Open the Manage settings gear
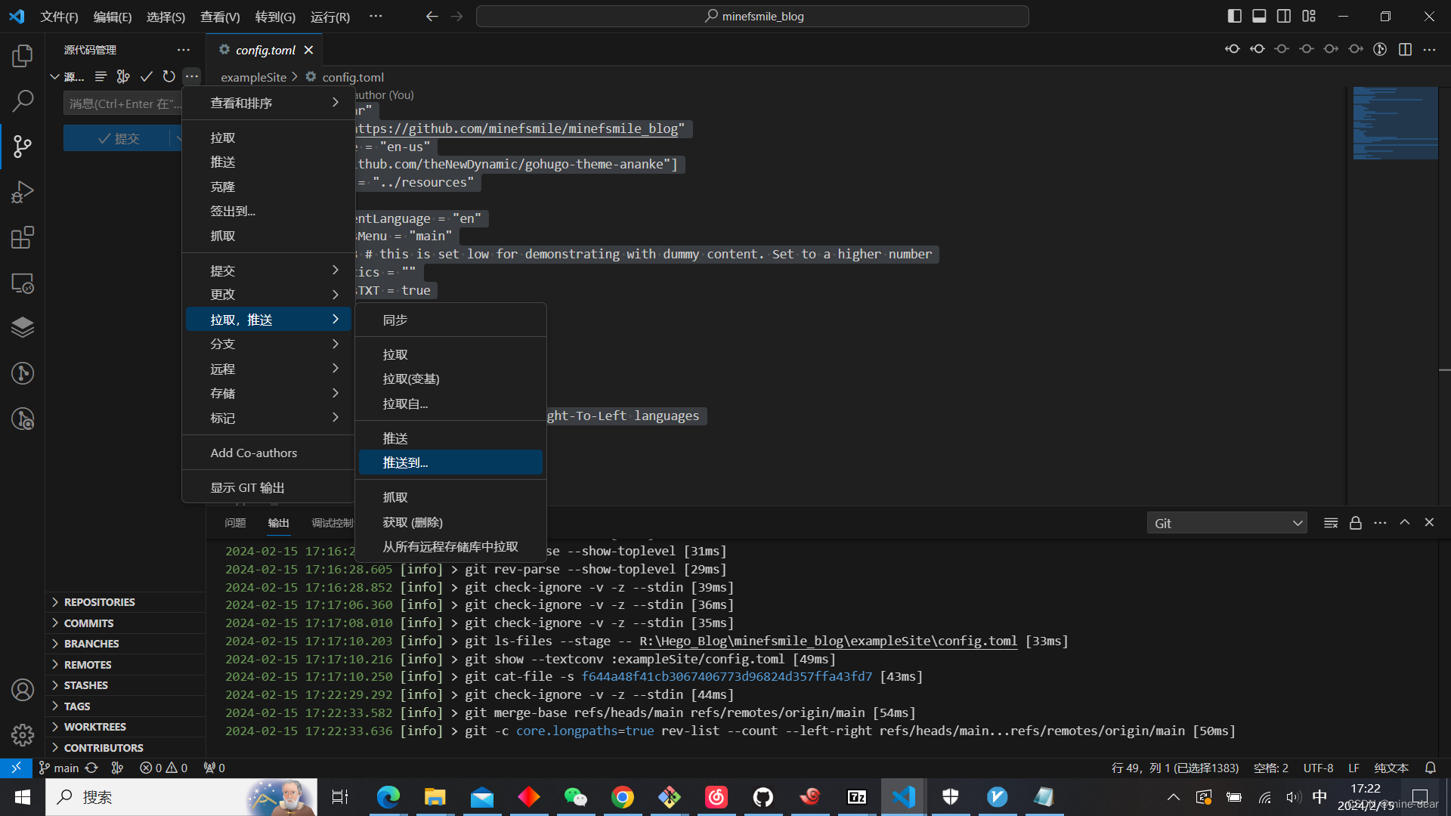Screen dimensions: 1451x816 point(23,734)
